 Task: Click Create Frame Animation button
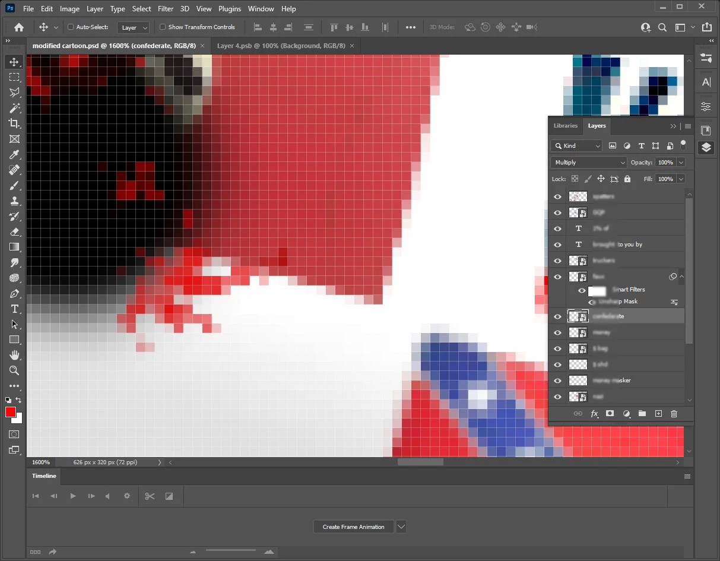click(x=353, y=527)
